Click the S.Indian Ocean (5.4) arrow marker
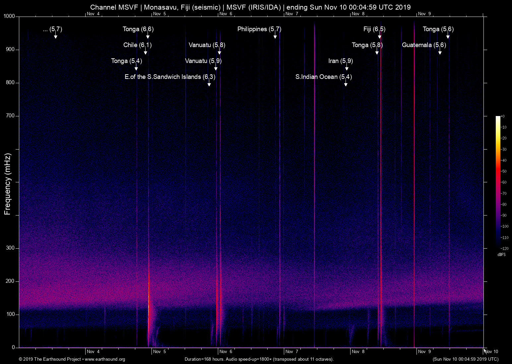The width and height of the screenshot is (512, 364). point(346,83)
